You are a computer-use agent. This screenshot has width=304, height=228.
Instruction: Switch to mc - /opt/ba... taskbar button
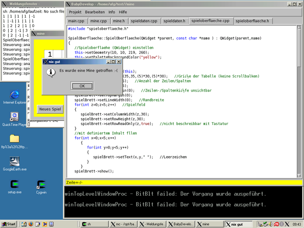pos(123,224)
